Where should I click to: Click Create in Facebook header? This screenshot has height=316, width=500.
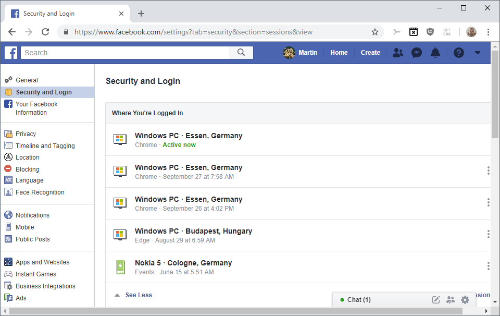coord(370,53)
